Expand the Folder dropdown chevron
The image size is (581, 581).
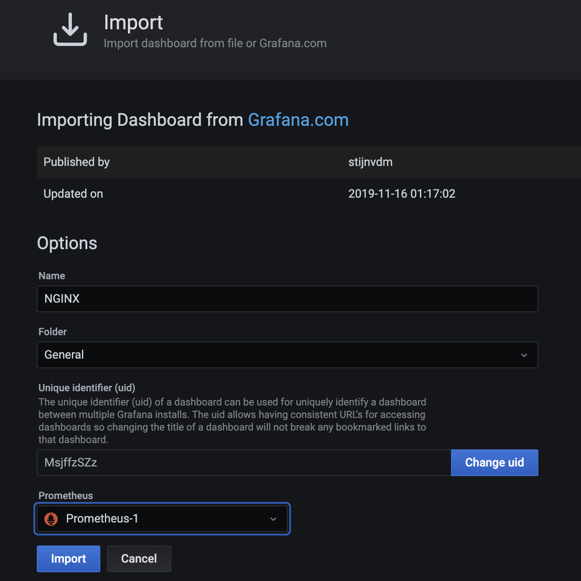point(524,355)
